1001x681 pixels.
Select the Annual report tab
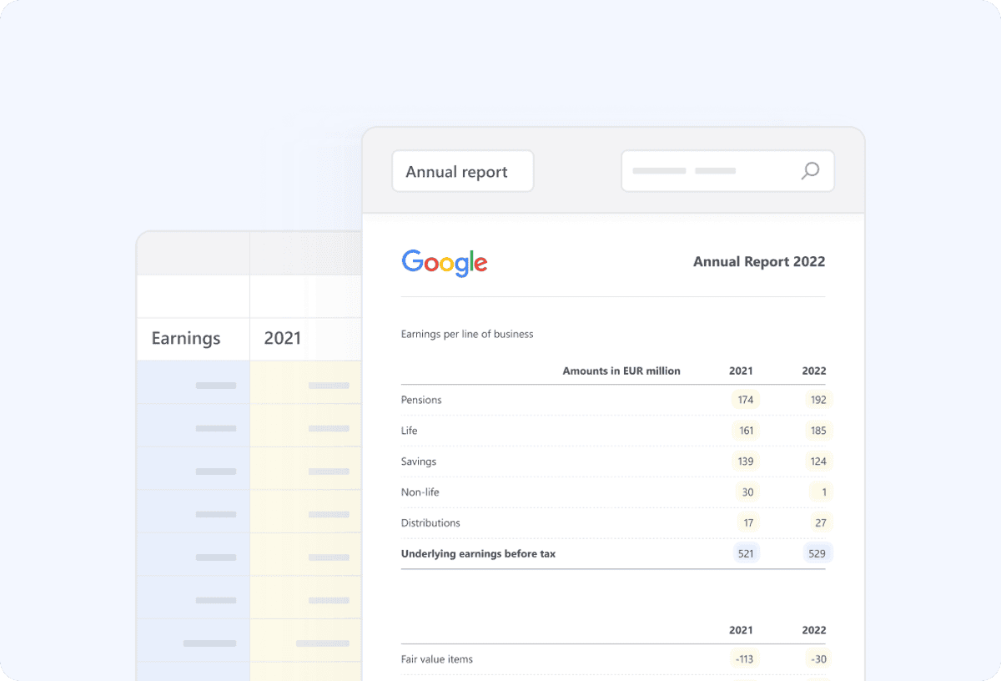(462, 171)
